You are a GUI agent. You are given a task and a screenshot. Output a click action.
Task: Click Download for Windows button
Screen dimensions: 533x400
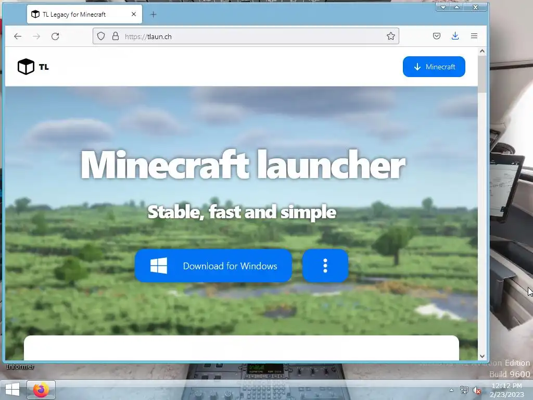click(213, 266)
